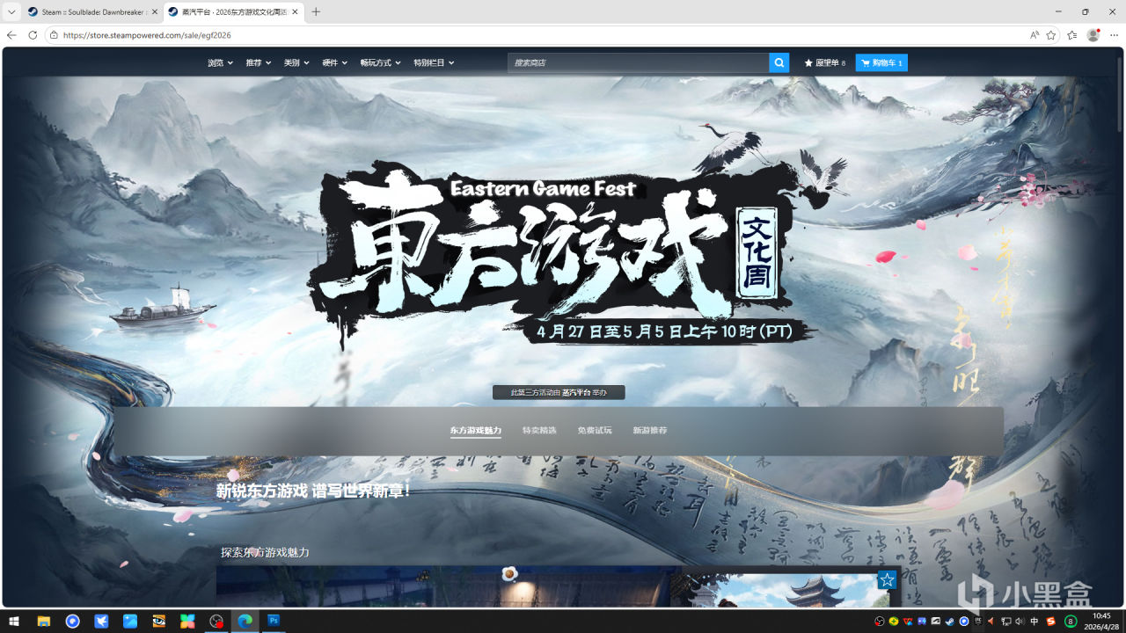The width and height of the screenshot is (1126, 633).
Task: Open a new browser tab with plus button
Action: (316, 11)
